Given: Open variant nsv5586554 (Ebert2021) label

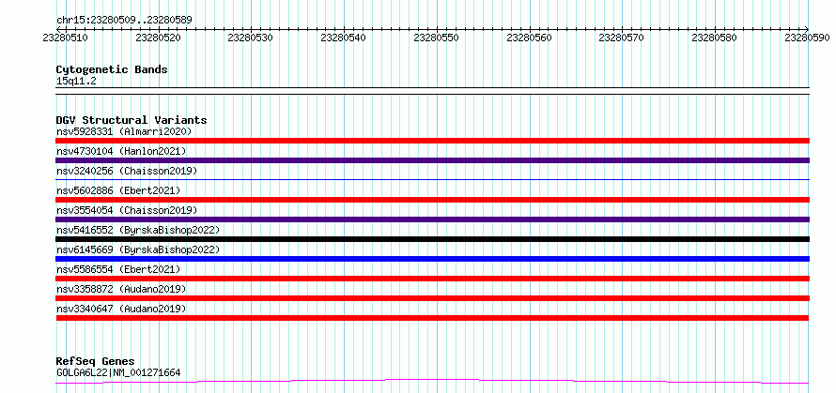Looking at the screenshot, I should [118, 269].
